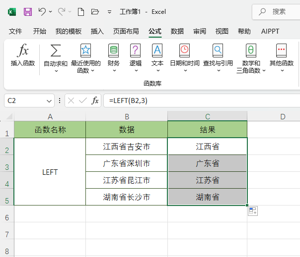Switch to the 视图 tab
The width and height of the screenshot is (300, 257).
(222, 31)
